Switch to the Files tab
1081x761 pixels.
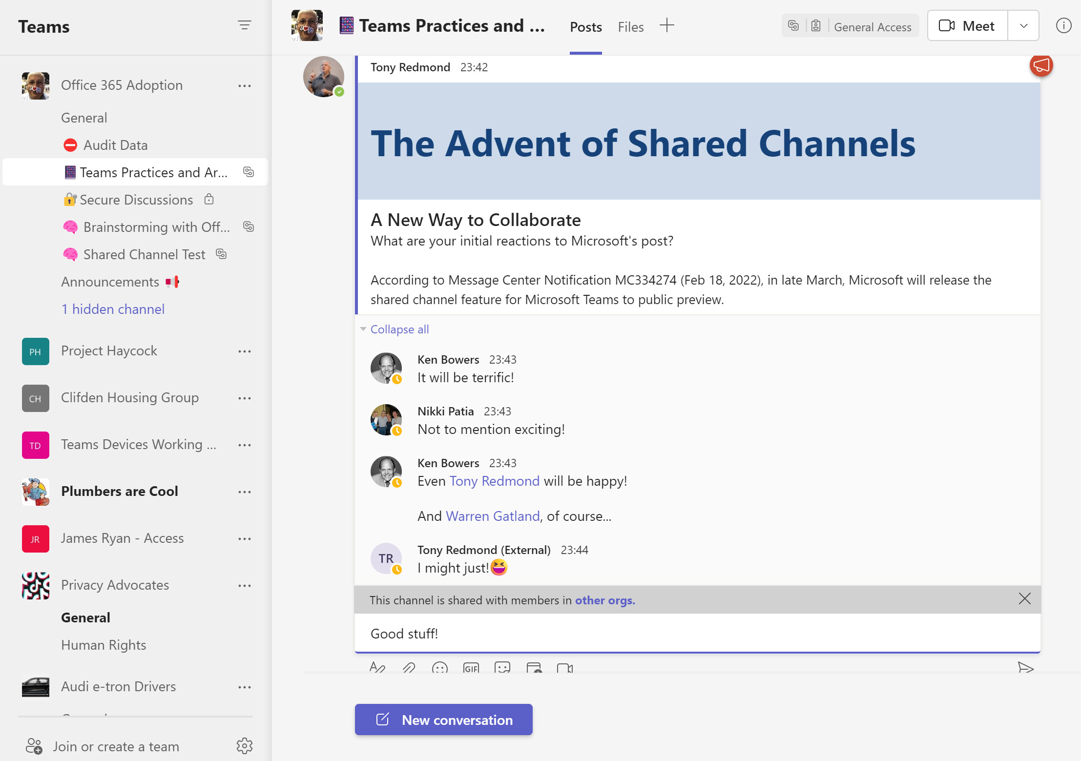click(631, 27)
